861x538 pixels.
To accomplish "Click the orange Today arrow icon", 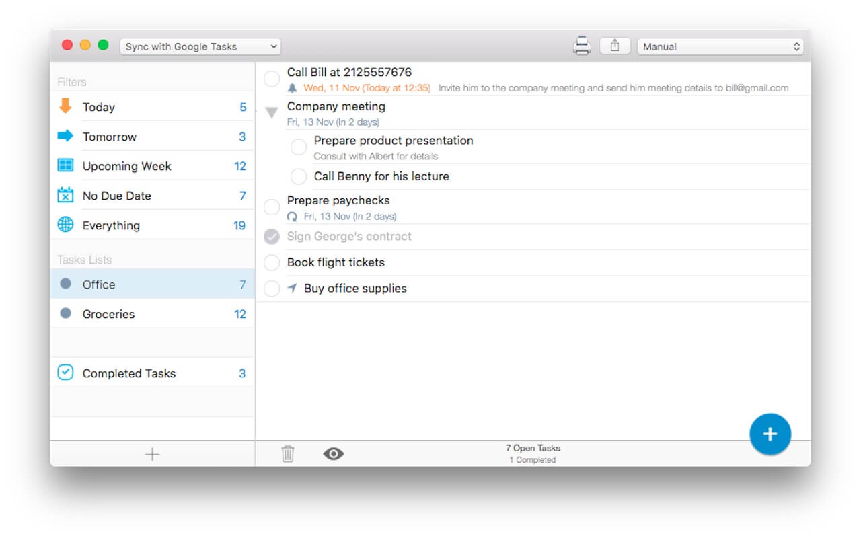I will point(65,106).
